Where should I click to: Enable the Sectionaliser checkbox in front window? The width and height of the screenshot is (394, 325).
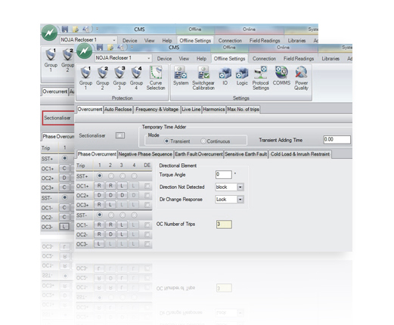pos(120,135)
